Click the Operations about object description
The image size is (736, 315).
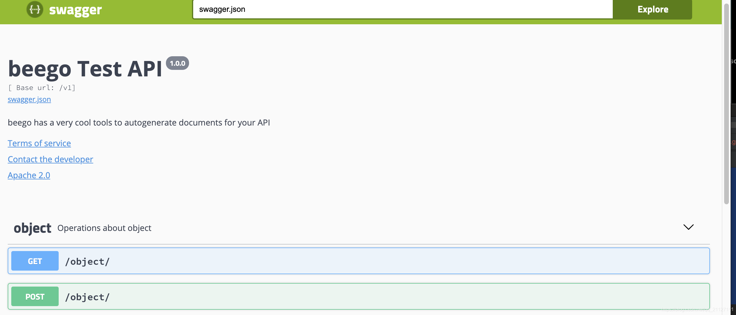click(104, 228)
